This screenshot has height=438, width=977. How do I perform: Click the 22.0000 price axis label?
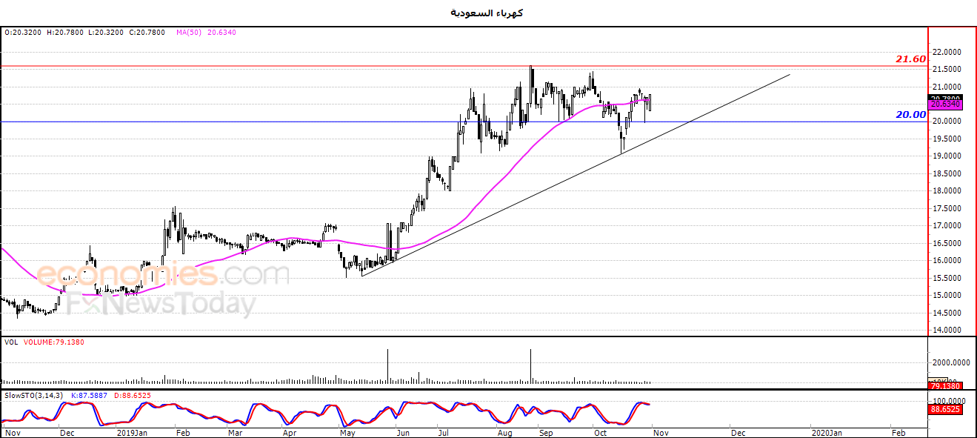pos(946,52)
